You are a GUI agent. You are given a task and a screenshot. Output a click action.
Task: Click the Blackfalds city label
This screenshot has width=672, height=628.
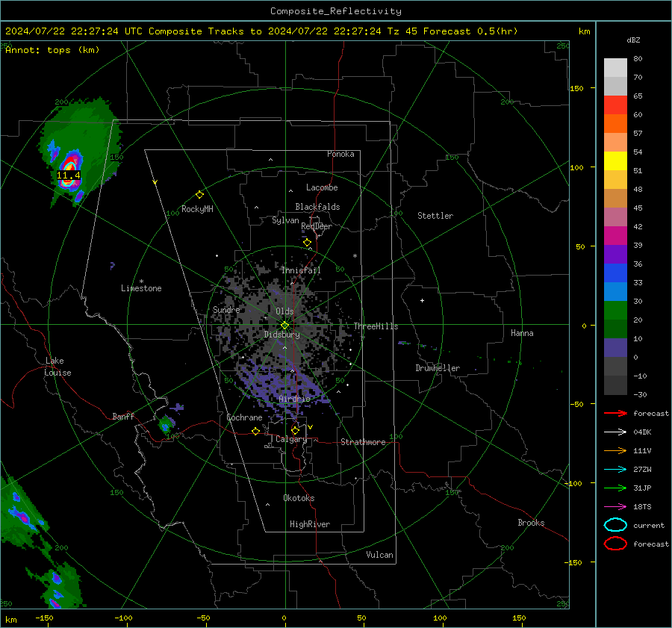point(317,207)
